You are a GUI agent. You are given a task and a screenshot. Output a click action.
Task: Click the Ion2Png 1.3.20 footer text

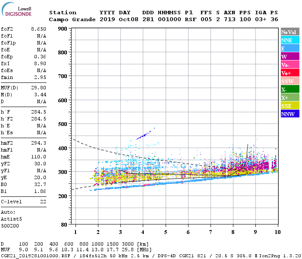point(280,256)
